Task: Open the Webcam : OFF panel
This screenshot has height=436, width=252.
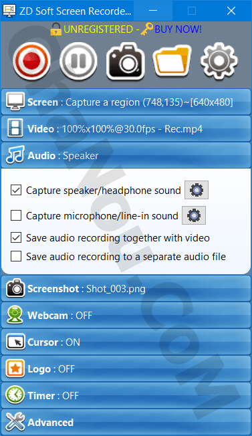Action: coord(126,316)
